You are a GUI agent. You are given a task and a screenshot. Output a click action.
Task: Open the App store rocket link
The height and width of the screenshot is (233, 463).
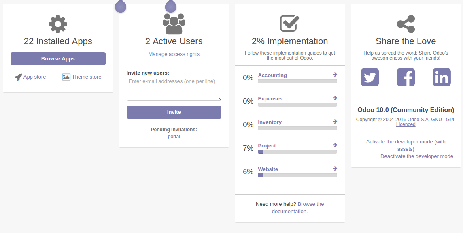[x=30, y=77]
